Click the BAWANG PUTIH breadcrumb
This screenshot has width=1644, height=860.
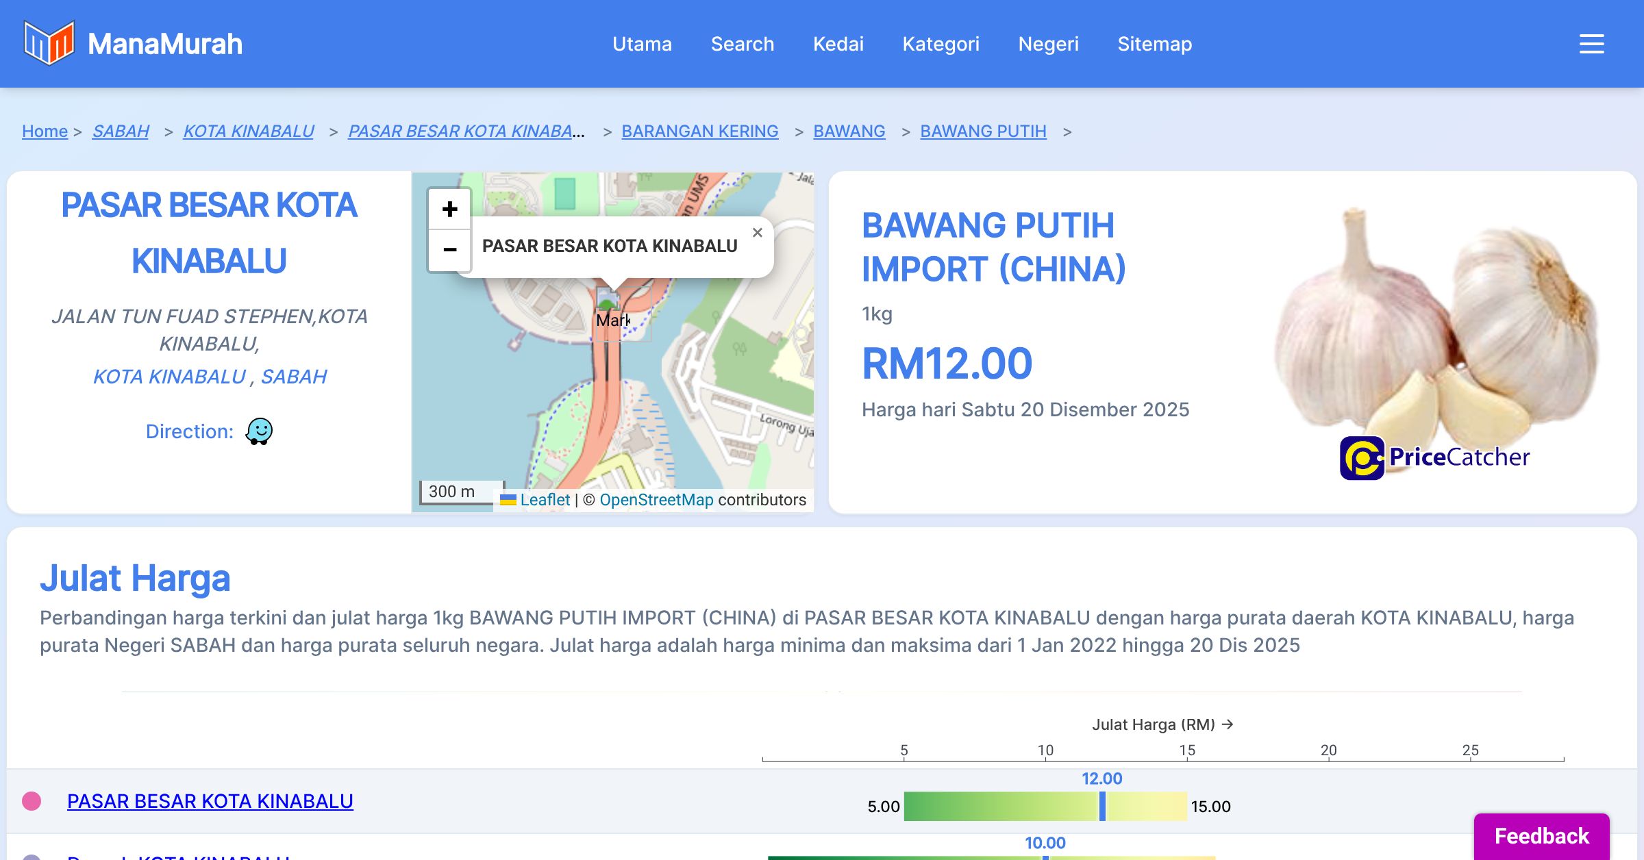tap(983, 131)
